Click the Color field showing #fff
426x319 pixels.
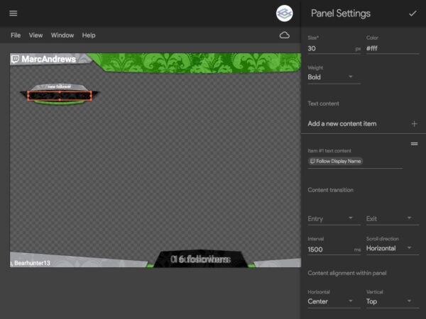pos(393,48)
